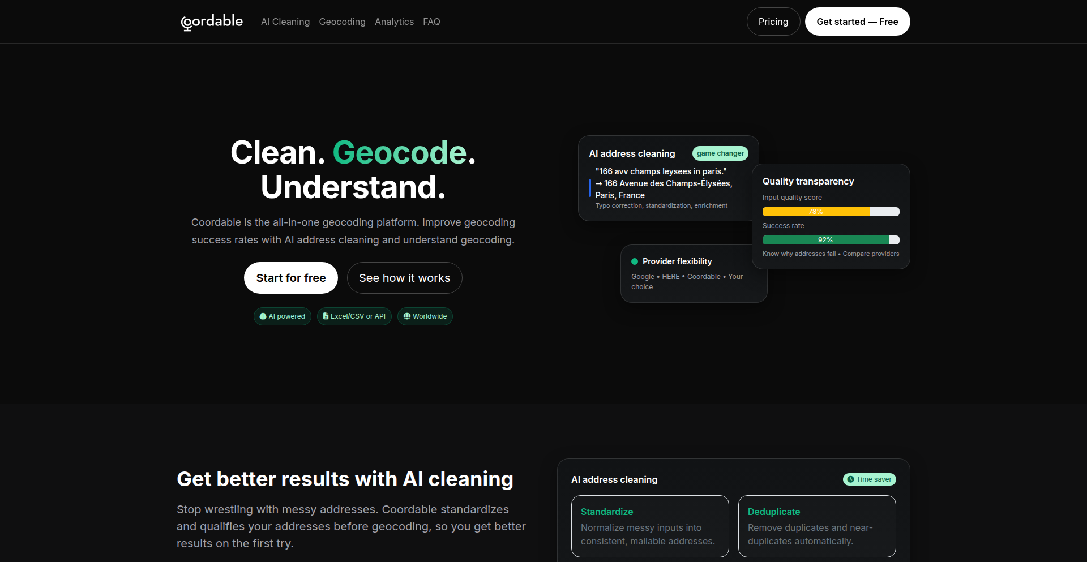The height and width of the screenshot is (562, 1087).
Task: Click the file icon in Excel/CSV or API badge
Action: click(x=326, y=316)
